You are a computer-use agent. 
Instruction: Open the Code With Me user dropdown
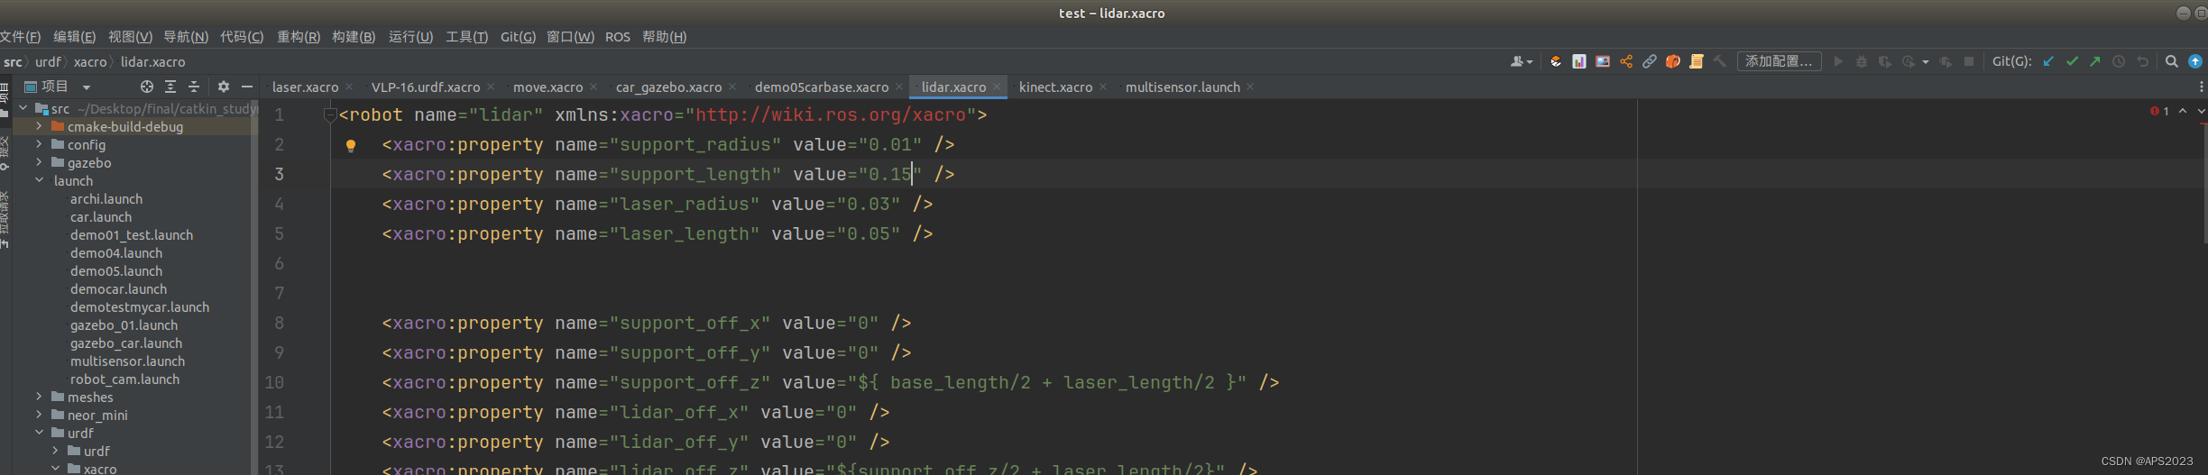[x=1521, y=61]
